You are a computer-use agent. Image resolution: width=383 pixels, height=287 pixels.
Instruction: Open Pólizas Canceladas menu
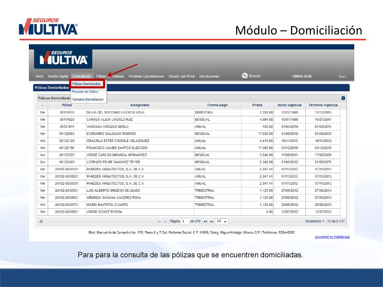(110, 76)
